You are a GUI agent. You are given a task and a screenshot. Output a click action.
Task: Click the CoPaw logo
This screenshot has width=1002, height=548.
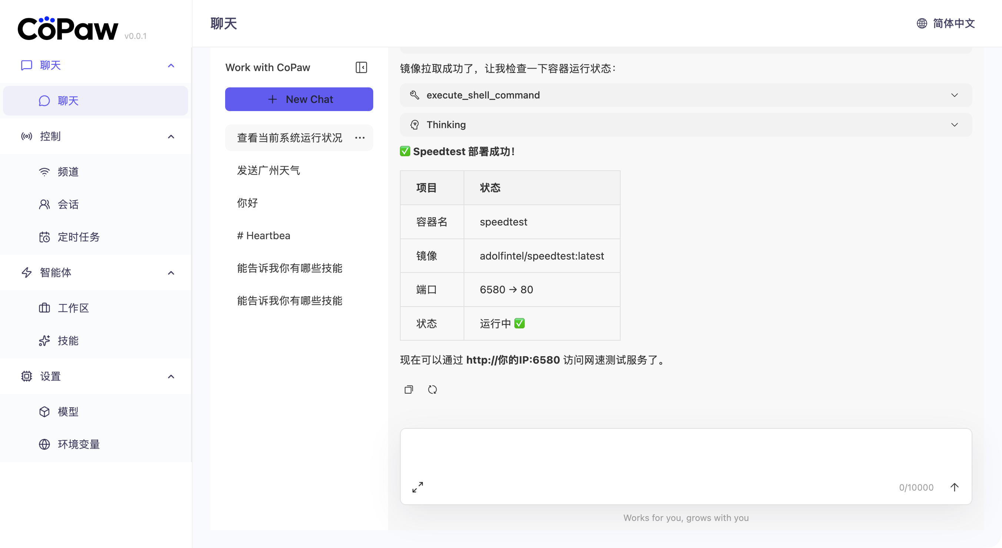(x=68, y=29)
